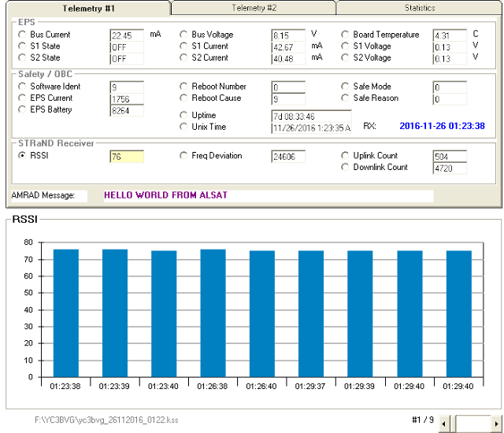Click the Board Temperature value 4.31
Image resolution: width=504 pixels, height=433 pixels.
450,35
